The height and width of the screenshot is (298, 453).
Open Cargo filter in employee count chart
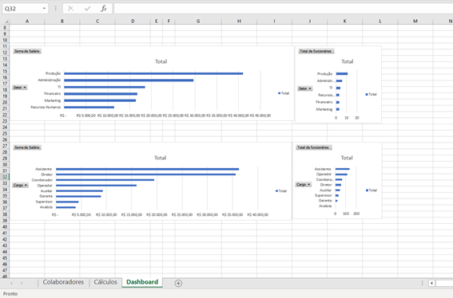click(303, 184)
